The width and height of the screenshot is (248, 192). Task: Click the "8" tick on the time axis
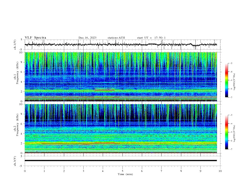click(x=181, y=171)
